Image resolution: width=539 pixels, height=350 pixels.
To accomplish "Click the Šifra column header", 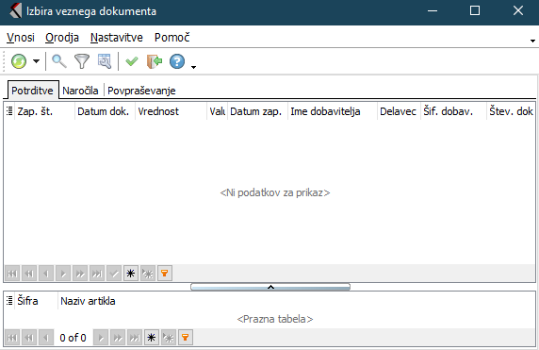I will 36,301.
